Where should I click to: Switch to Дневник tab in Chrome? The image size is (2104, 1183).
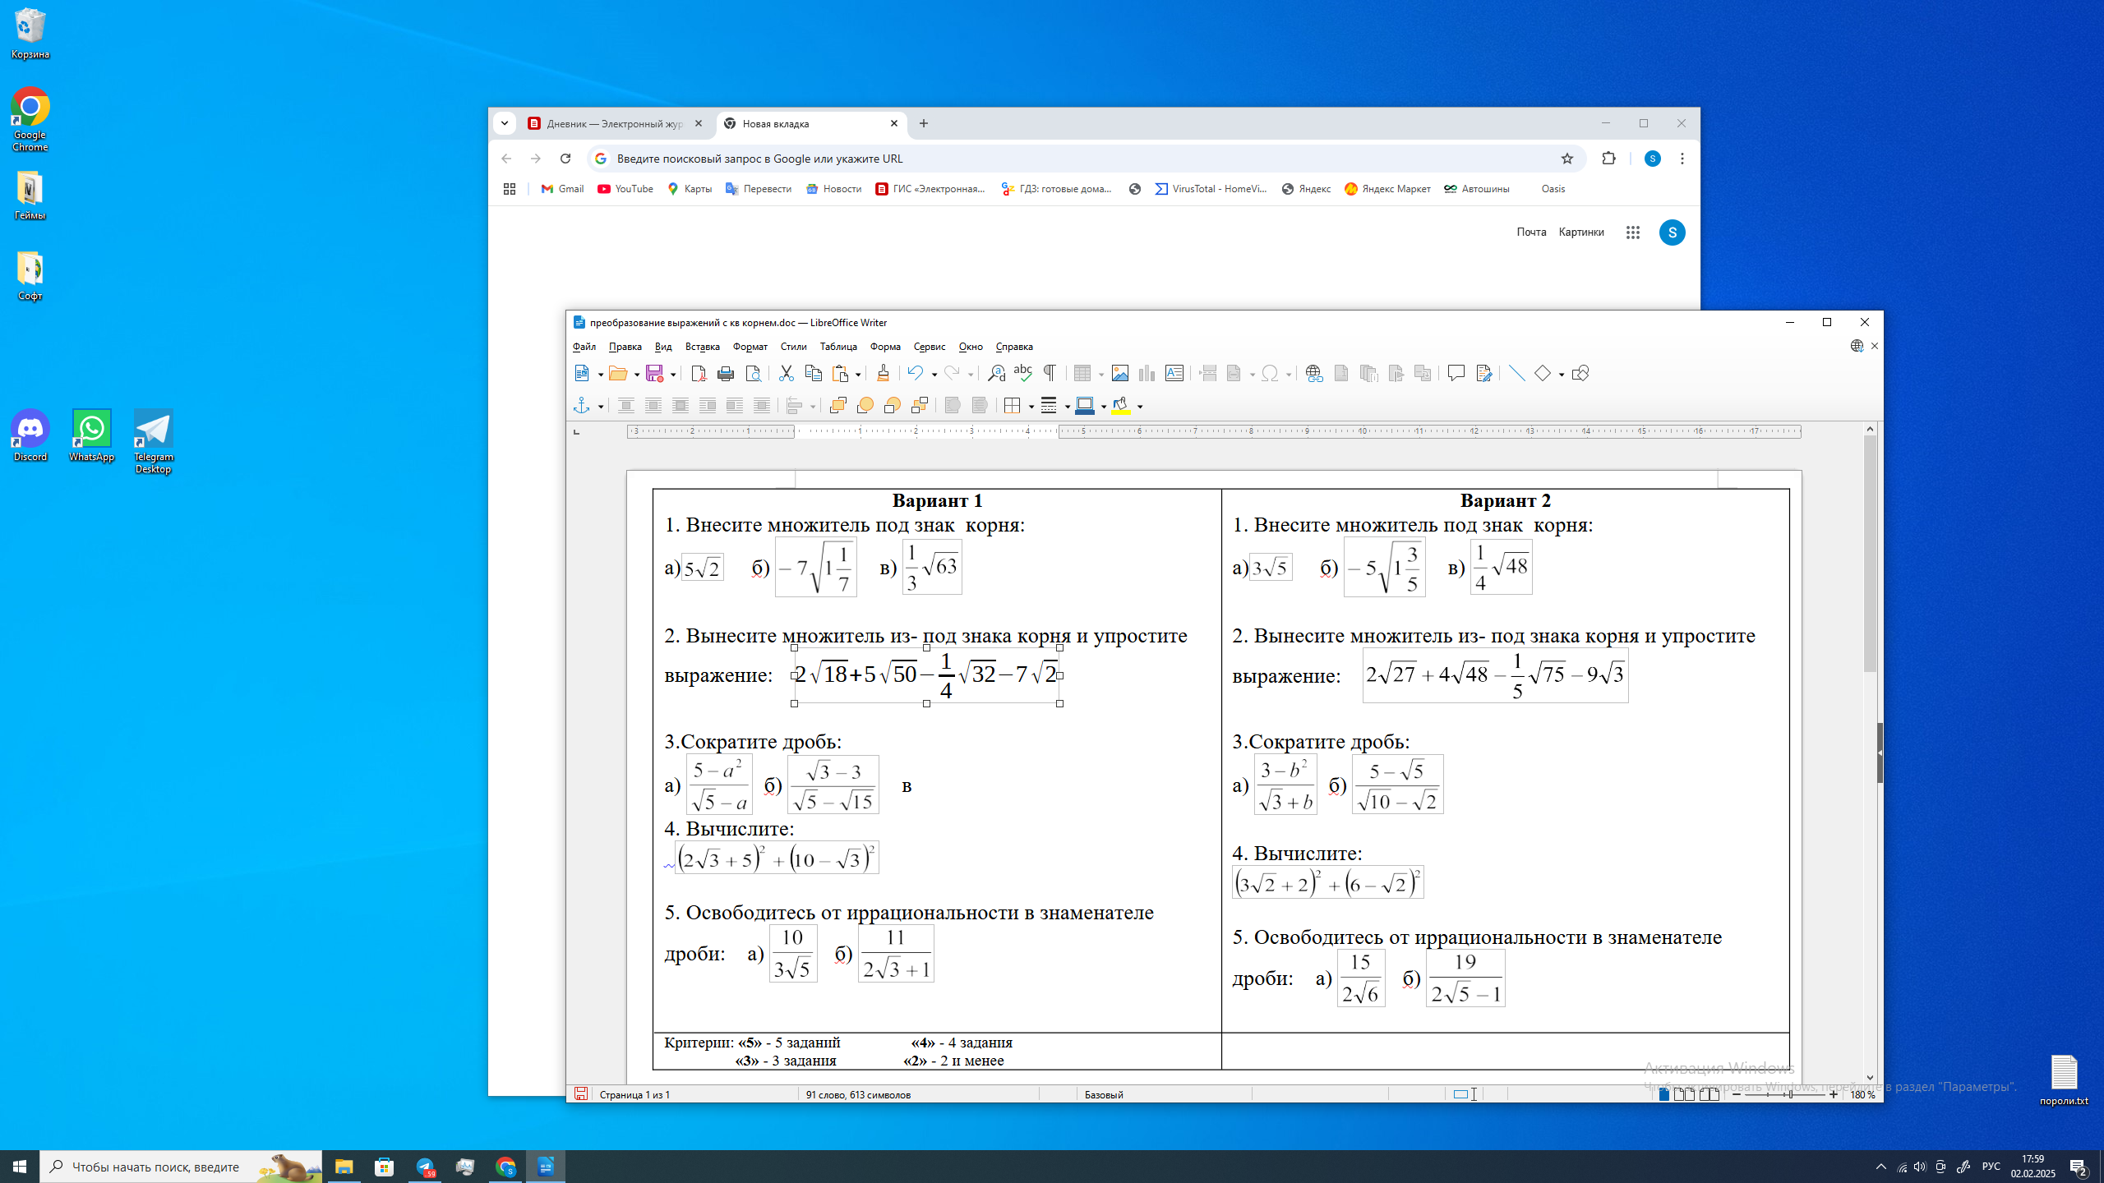[616, 123]
